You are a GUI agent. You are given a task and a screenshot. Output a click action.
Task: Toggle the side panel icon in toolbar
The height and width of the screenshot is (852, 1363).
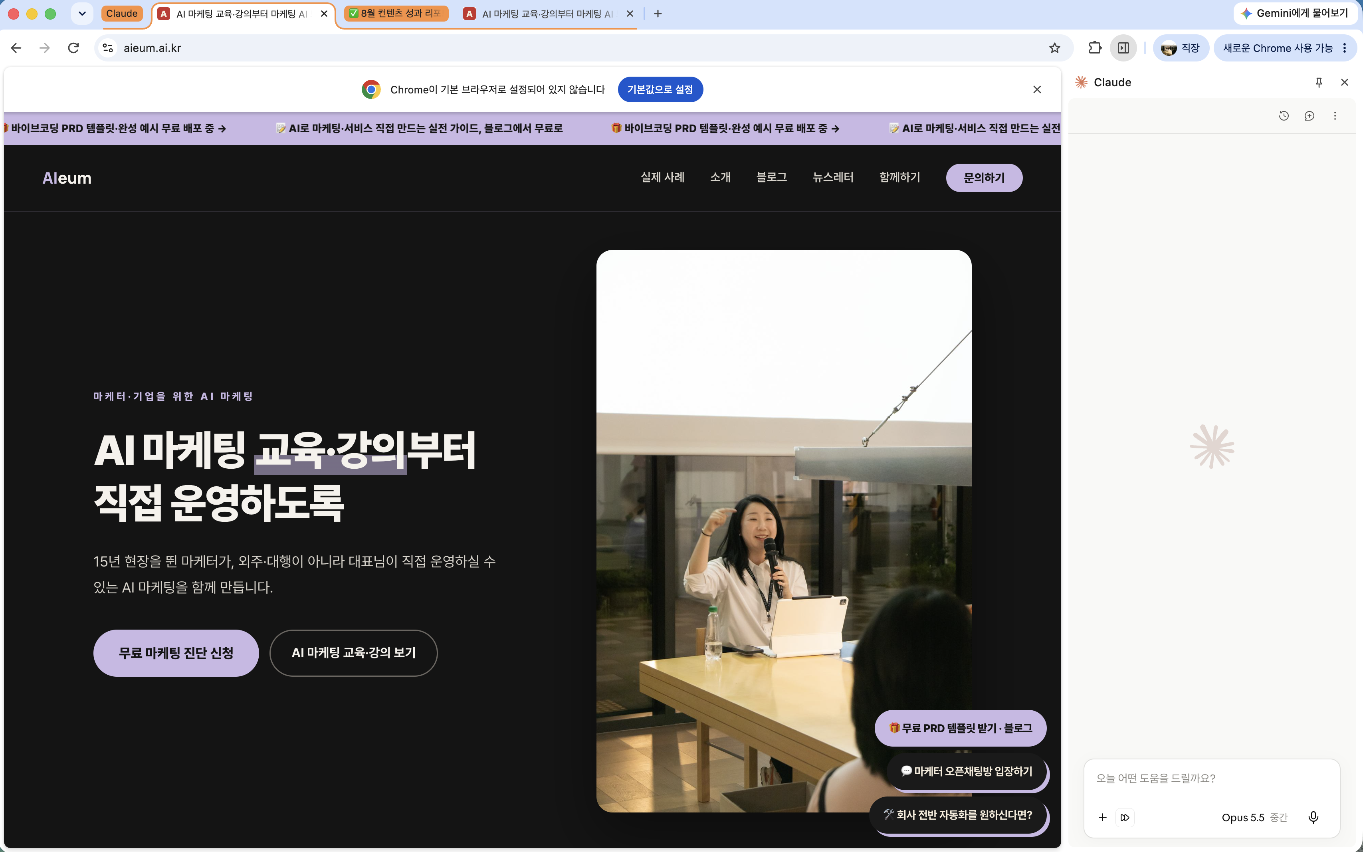(x=1123, y=48)
